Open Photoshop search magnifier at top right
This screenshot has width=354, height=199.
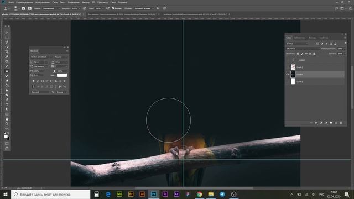336,8
